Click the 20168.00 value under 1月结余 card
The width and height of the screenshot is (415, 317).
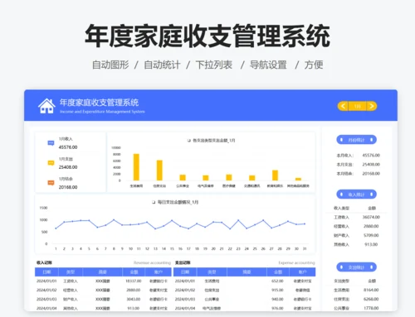68,187
